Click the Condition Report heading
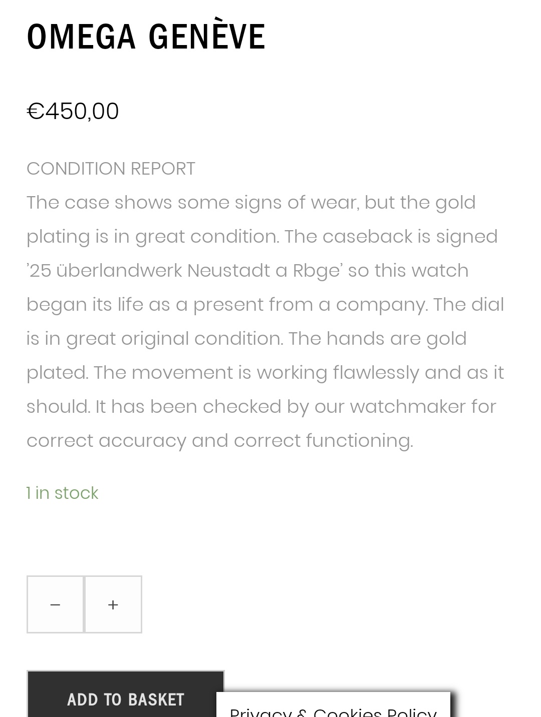Screen dimensions: 541x717 pos(111,169)
